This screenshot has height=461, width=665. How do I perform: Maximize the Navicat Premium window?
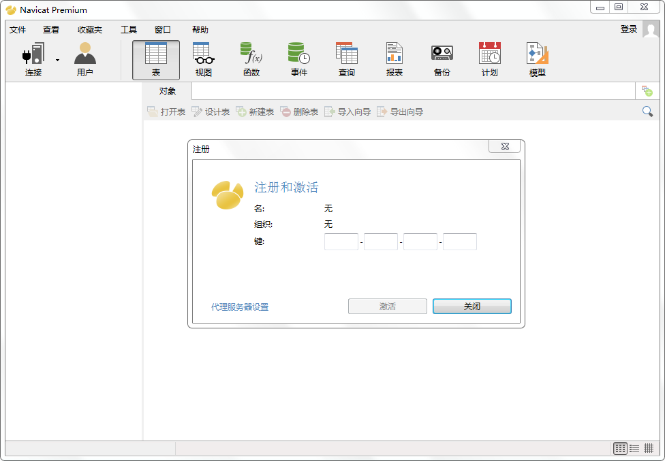(x=619, y=7)
